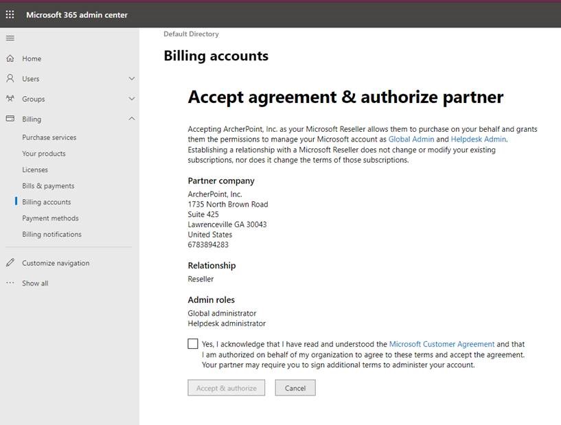
Task: Open the Microsoft Customer Agreement link
Action: tap(442, 344)
